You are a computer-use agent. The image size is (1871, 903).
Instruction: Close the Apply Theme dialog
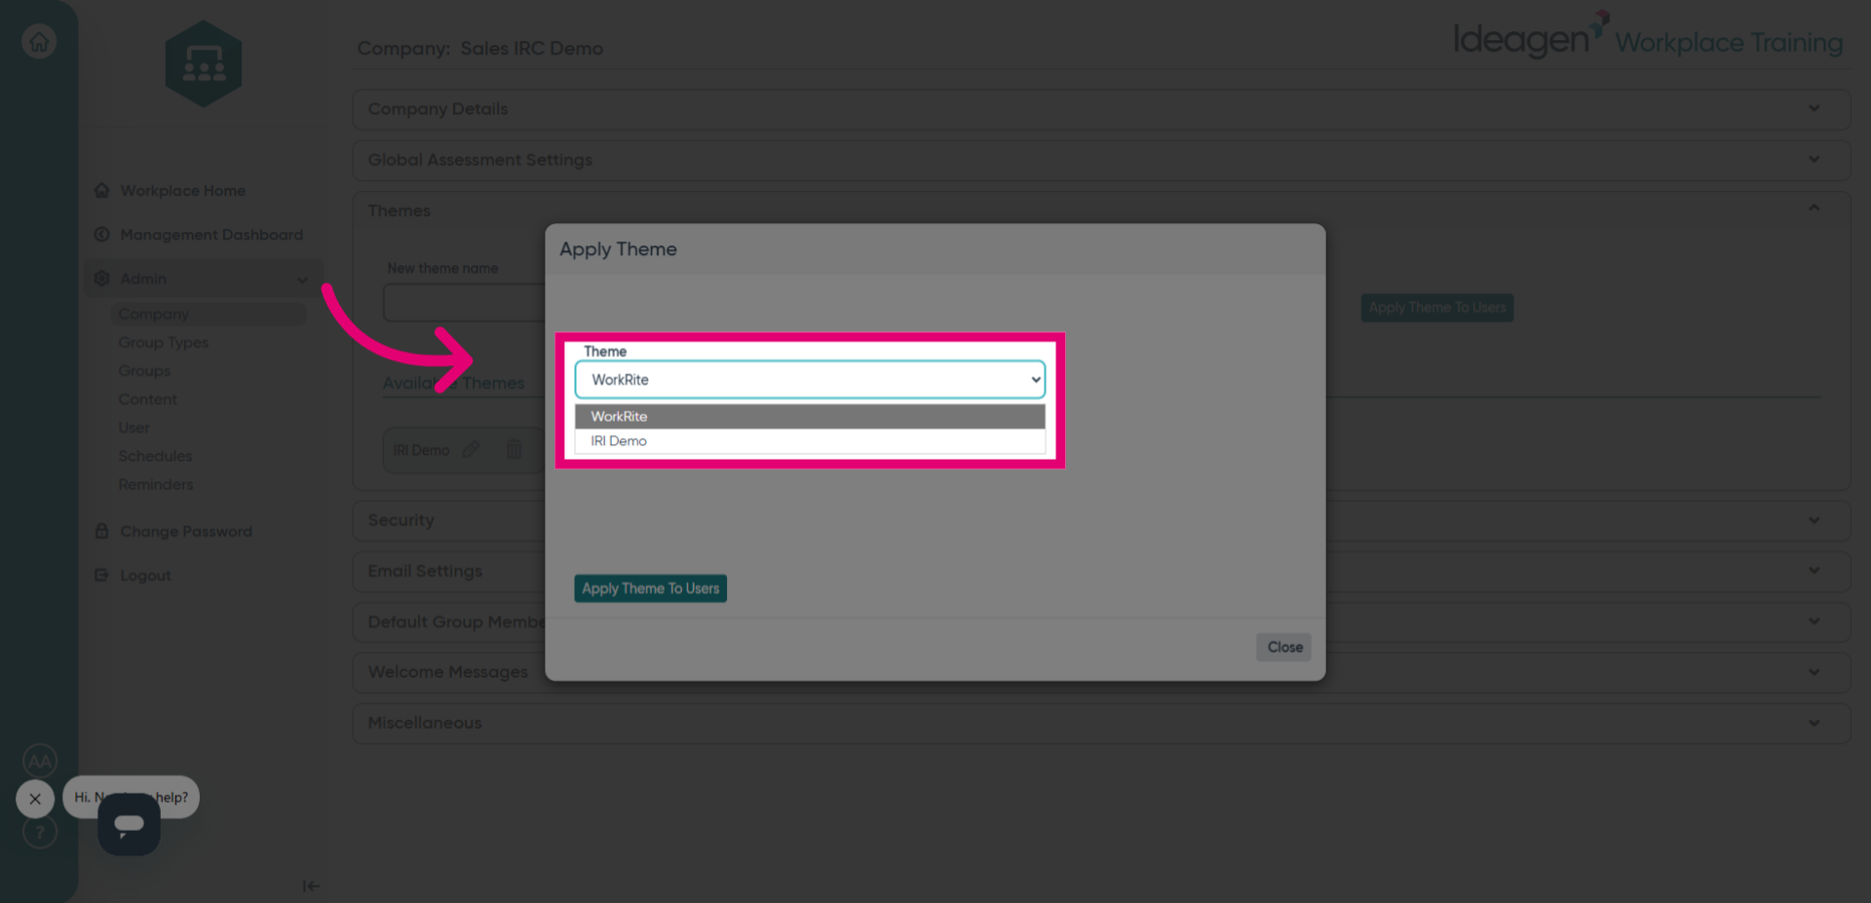coord(1284,647)
